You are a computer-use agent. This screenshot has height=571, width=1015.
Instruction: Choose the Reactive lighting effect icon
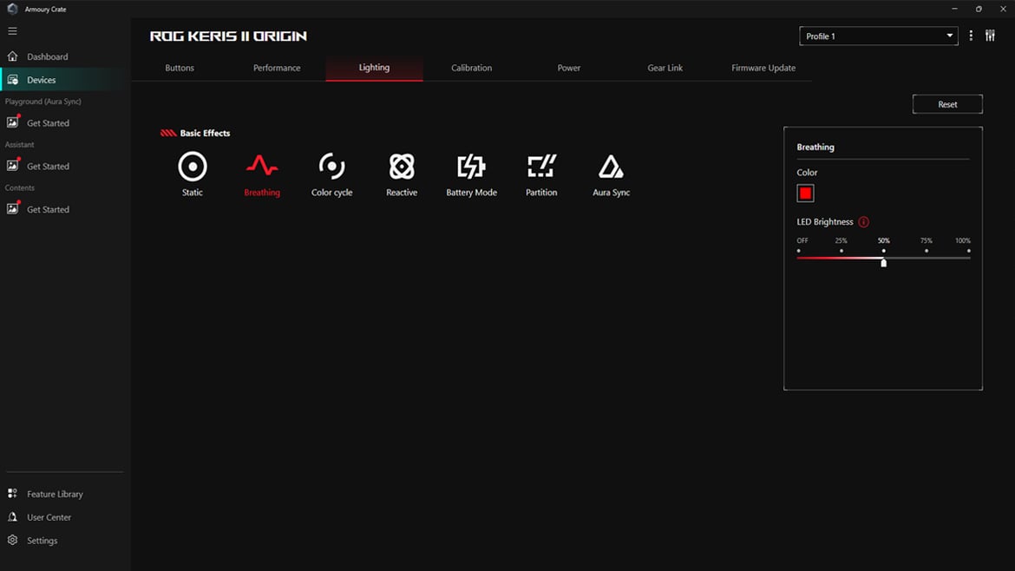pyautogui.click(x=402, y=167)
